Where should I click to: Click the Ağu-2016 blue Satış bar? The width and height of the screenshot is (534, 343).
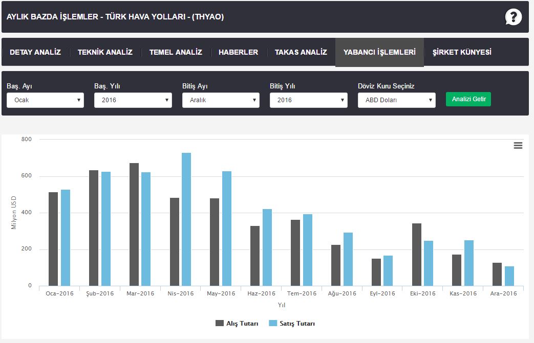click(348, 259)
